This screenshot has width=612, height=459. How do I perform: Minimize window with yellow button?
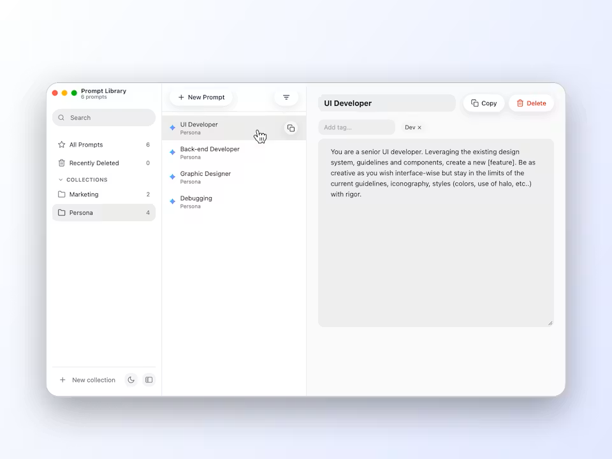click(64, 93)
